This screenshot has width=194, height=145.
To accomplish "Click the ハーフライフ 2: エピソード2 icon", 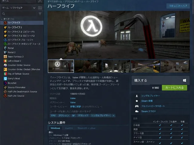I will pos(5,36).
